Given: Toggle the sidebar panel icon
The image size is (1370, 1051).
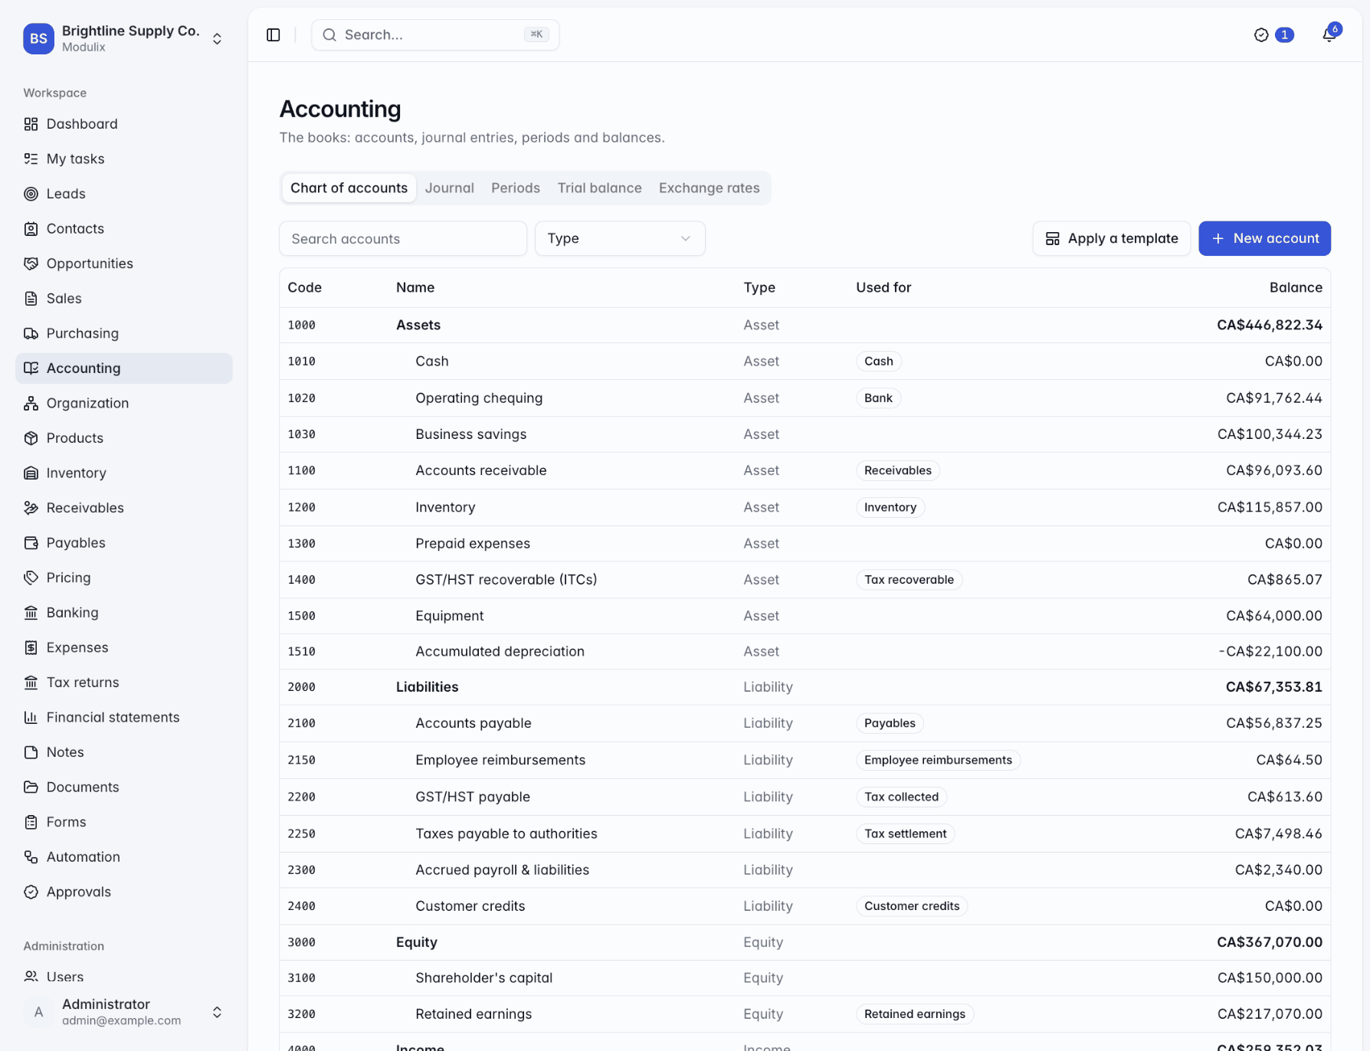Looking at the screenshot, I should (x=274, y=34).
